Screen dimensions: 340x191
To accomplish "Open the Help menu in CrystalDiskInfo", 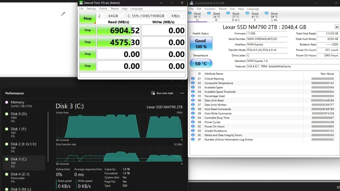I will point(241,9).
